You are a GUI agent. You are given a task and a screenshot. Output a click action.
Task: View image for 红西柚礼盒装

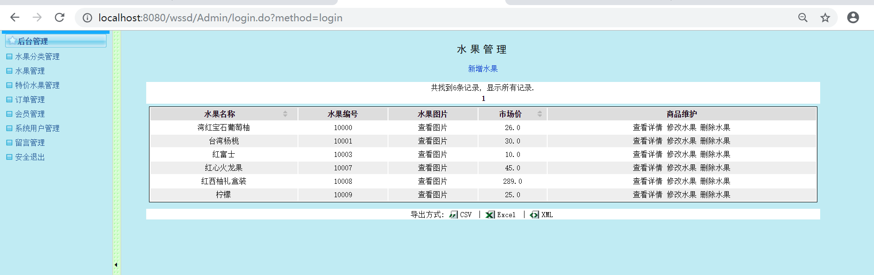coord(433,181)
